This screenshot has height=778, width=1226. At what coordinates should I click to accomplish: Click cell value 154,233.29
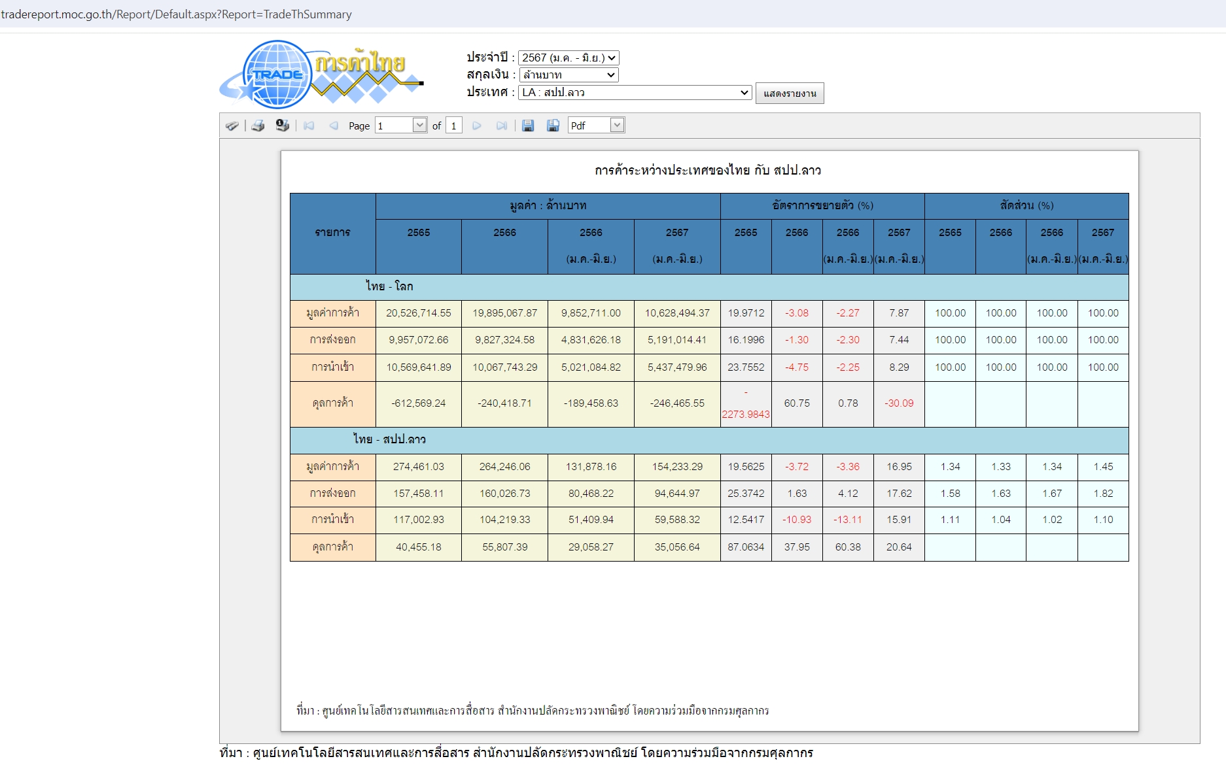pos(677,467)
